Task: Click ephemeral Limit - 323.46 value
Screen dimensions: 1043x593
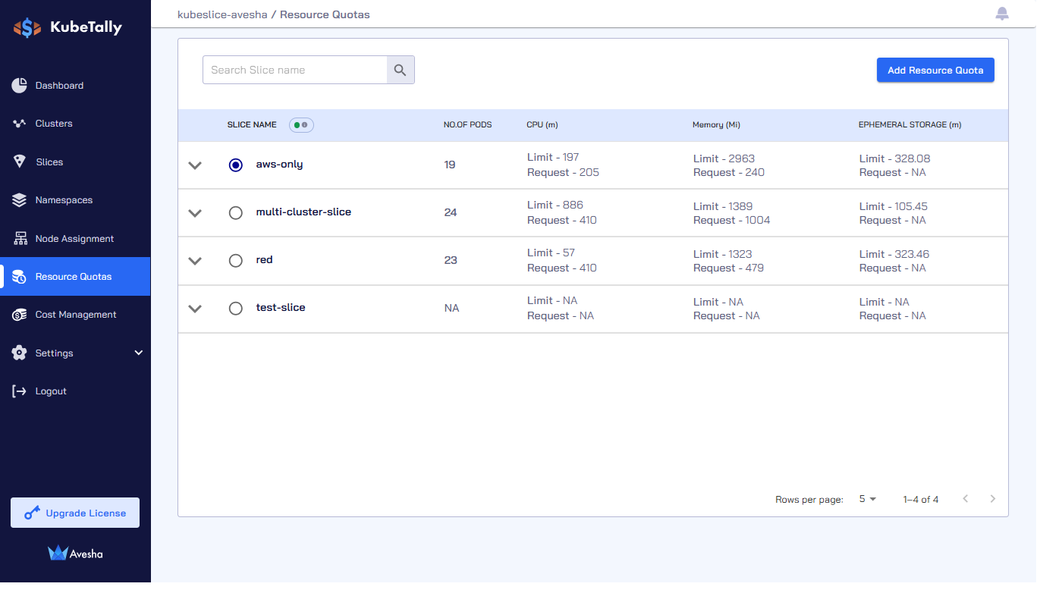Action: (894, 254)
